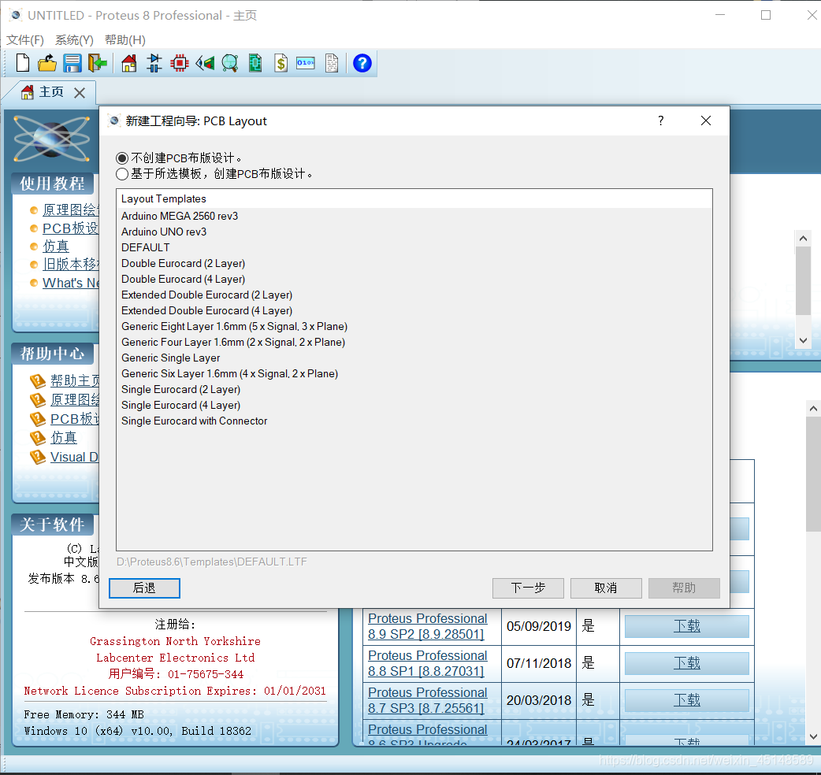
Task: Click the Close Project toolbar icon
Action: pos(98,63)
